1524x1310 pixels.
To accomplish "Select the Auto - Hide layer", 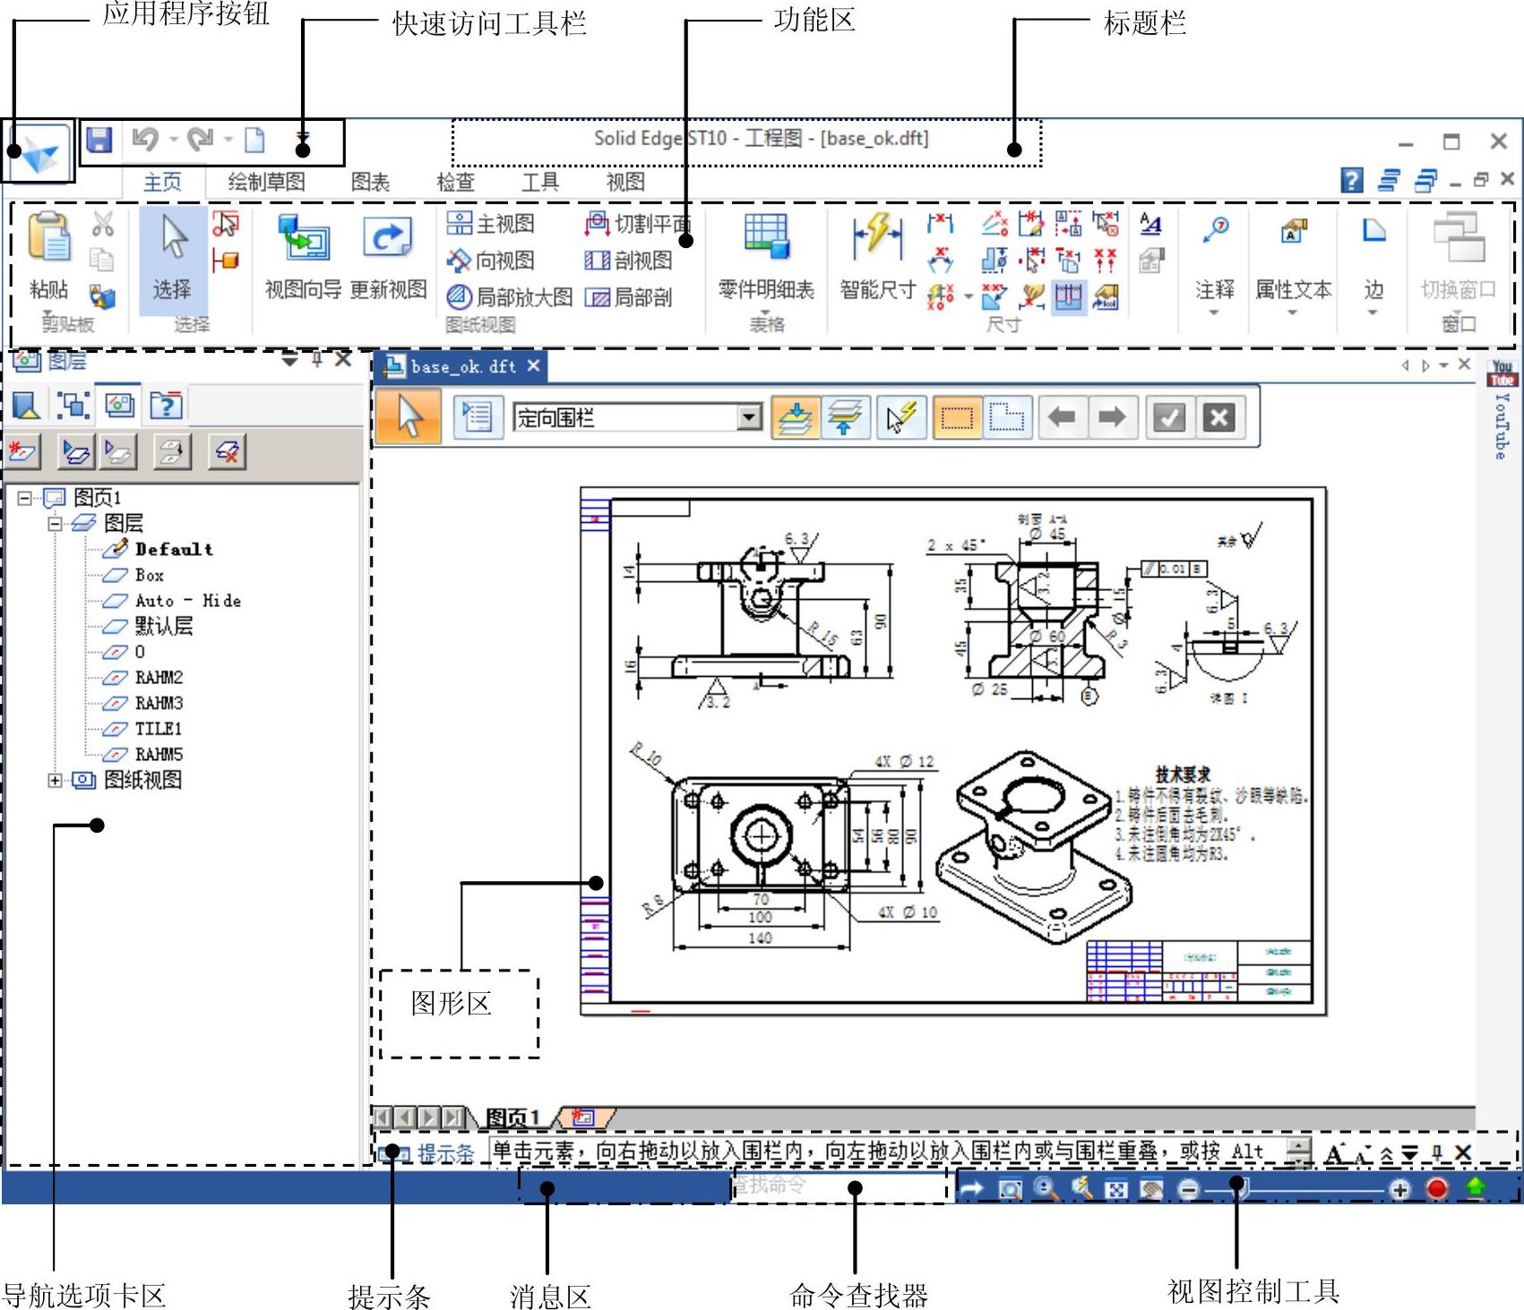I will pyautogui.click(x=188, y=600).
